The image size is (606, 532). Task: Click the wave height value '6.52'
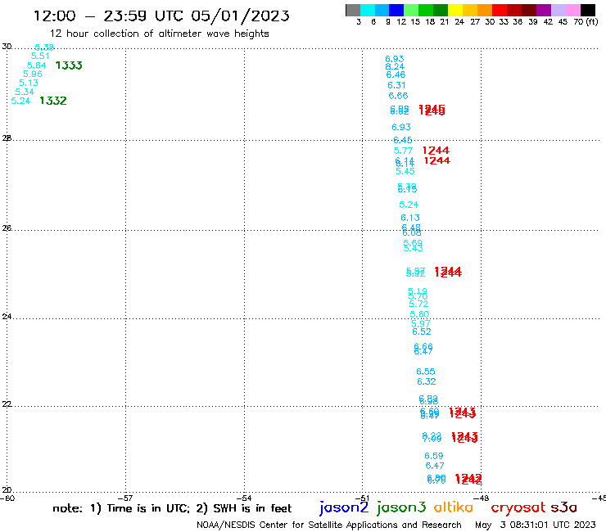(421, 331)
